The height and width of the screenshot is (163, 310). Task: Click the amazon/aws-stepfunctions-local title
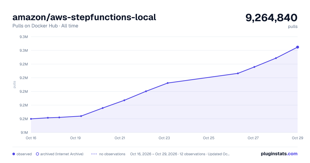tap(84, 17)
